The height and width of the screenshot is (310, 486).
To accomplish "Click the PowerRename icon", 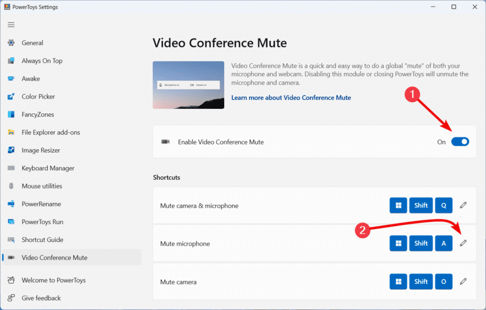I will pos(11,204).
